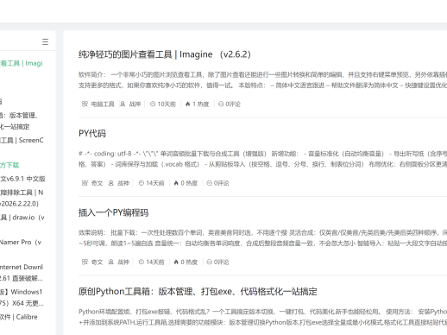Open author 战神 on 插入一个PY编程码 post
Screen dimensions: 447x335
(x=123, y=262)
